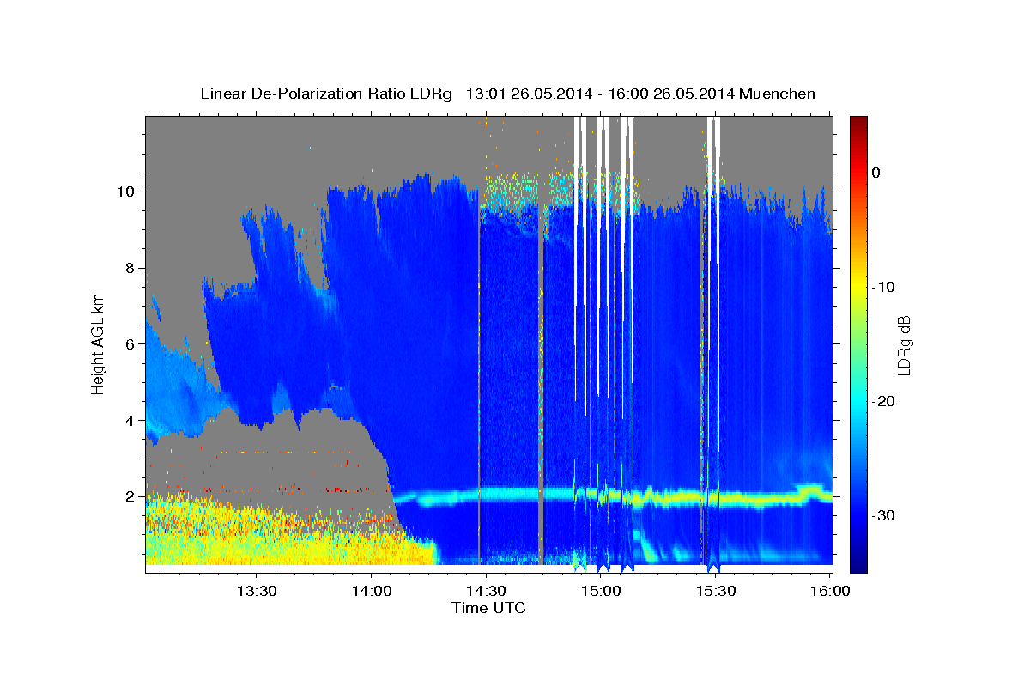Click the 16:00 time tick label
Viewport: 1030px width, 687px height.
click(830, 591)
